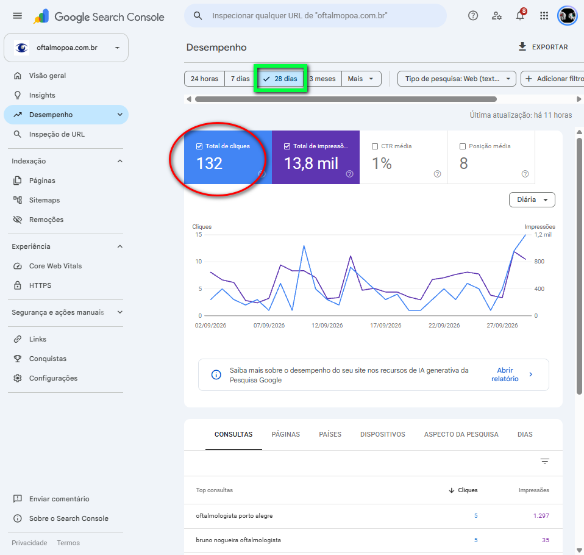Select the 7 dias date range
Image resolution: width=584 pixels, height=555 pixels.
(240, 79)
